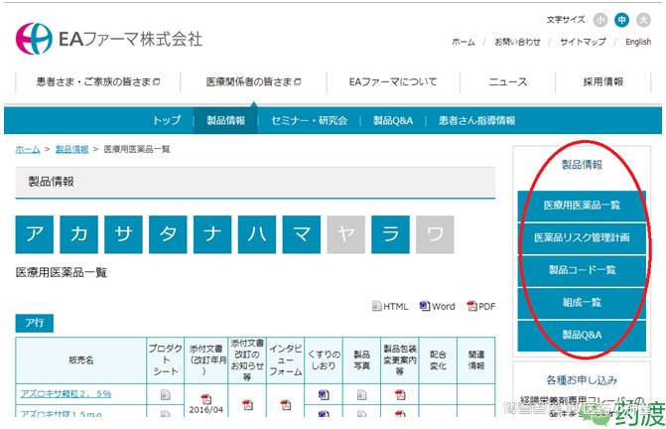Select トップ in the blue sub-navigation
This screenshot has width=666, height=429.
click(x=167, y=120)
